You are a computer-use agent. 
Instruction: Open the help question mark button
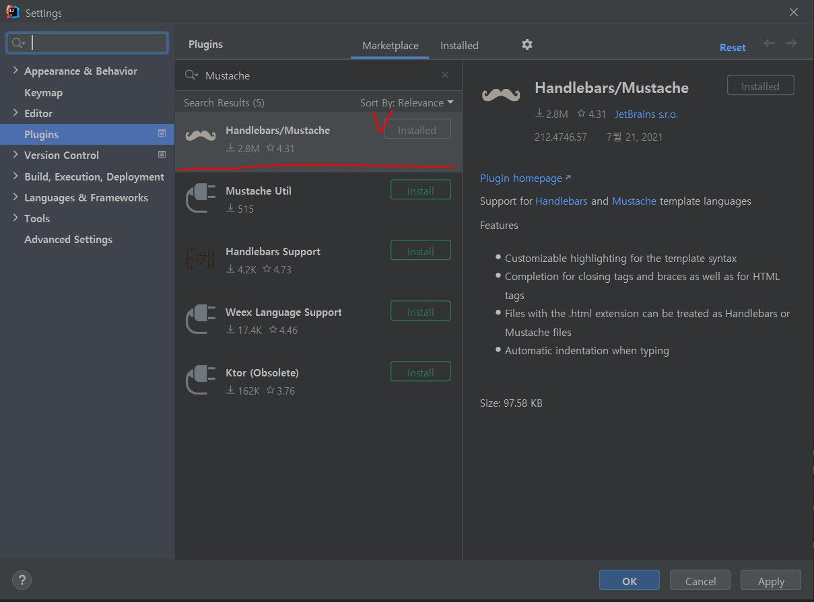tap(22, 580)
